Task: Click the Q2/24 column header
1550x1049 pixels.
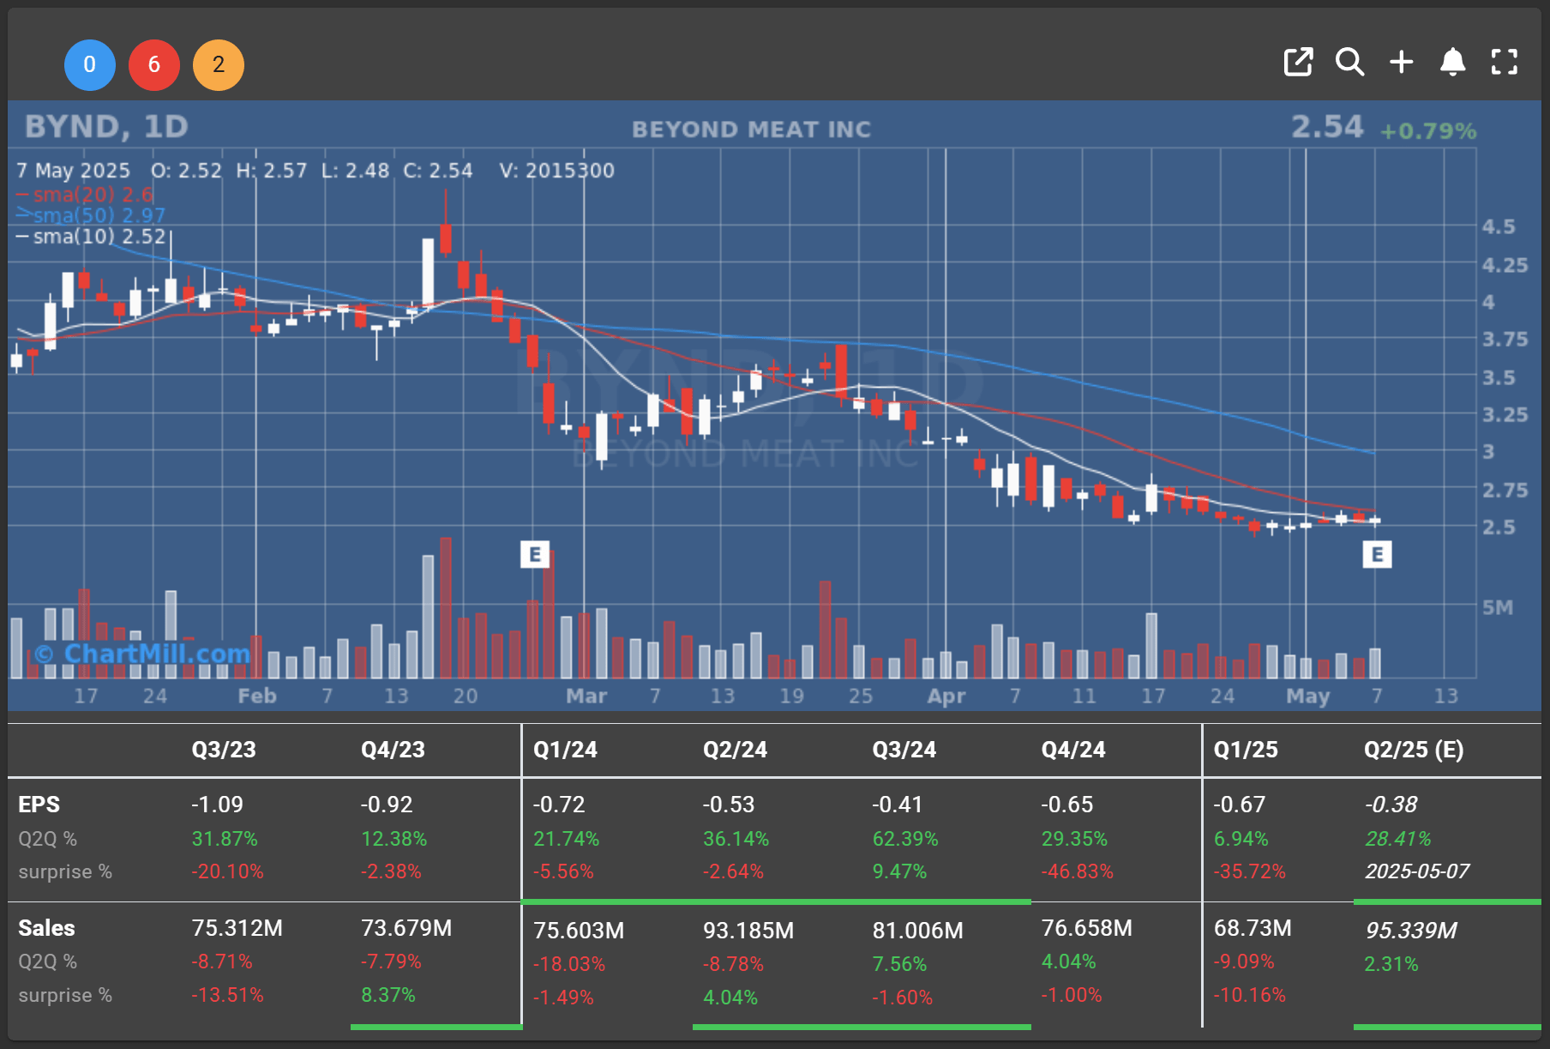Action: coord(735,750)
